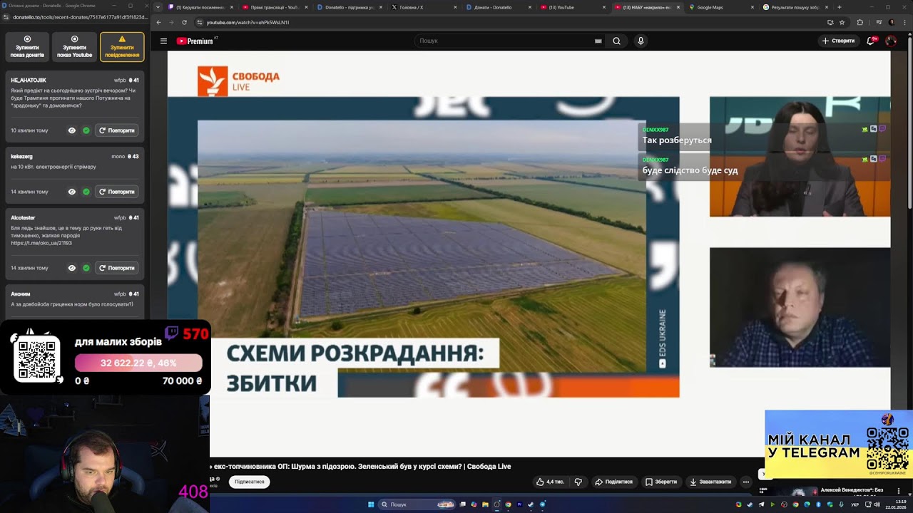913x513 pixels.
Task: Bookmark this page with star icon
Action: tap(842, 22)
